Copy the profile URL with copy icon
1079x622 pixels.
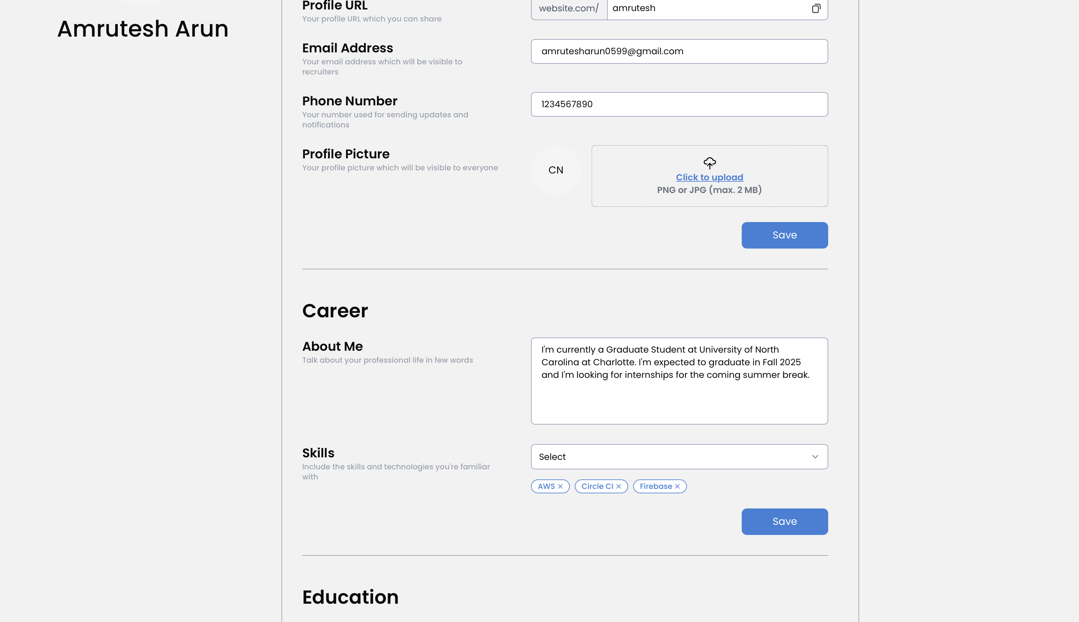point(816,9)
